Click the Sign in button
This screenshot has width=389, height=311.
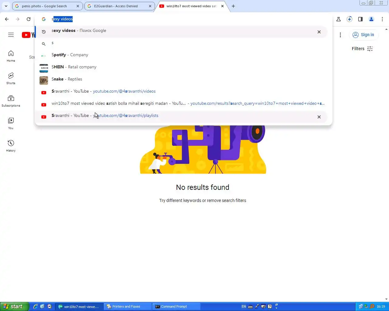[x=363, y=35]
